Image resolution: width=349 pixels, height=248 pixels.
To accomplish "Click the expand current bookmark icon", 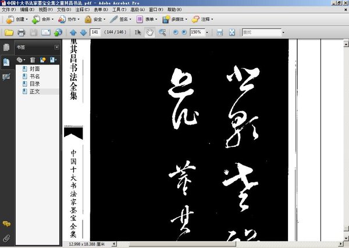I will [x=53, y=60].
